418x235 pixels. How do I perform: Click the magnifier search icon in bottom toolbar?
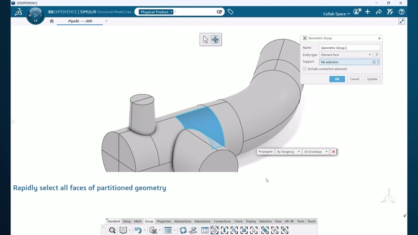click(x=112, y=230)
